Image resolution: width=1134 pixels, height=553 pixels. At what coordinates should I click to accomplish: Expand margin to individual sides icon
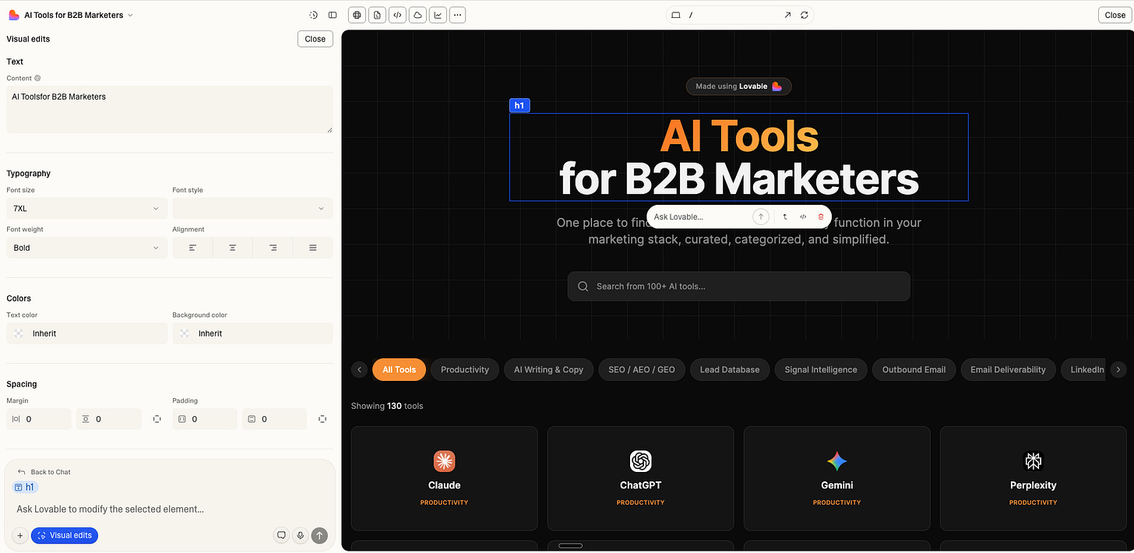coord(157,419)
